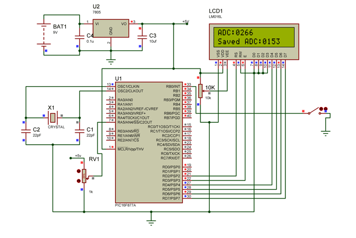This screenshot has height=238, width=356.
Task: Select the 10K contrast potentiometer body
Action: click(200, 91)
